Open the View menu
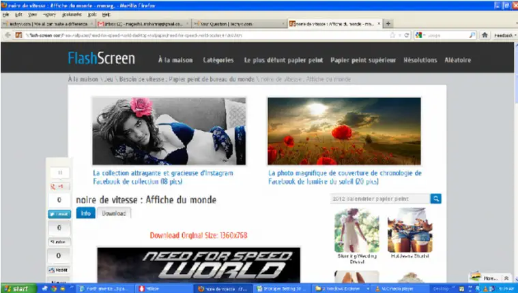Screen dimensions: 518x293 [x=32, y=14]
